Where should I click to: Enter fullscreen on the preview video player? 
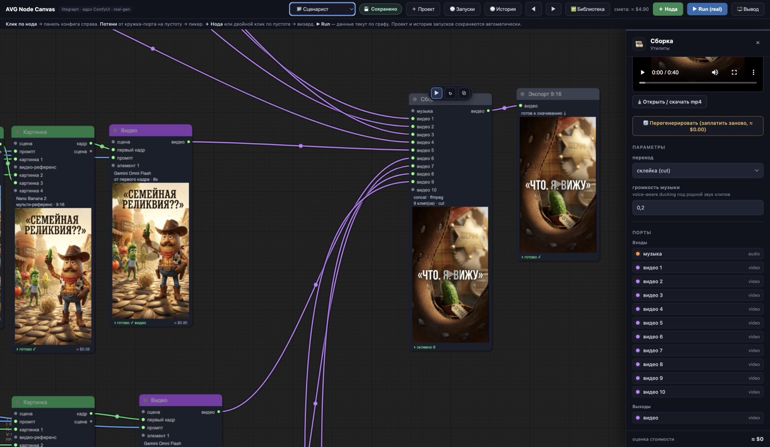pos(734,73)
